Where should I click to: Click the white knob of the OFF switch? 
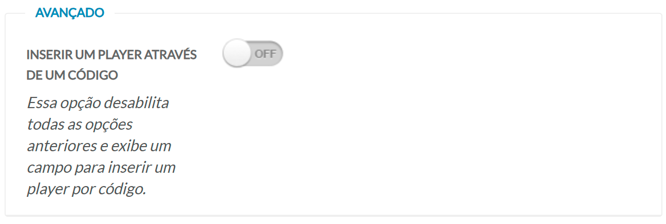(236, 54)
